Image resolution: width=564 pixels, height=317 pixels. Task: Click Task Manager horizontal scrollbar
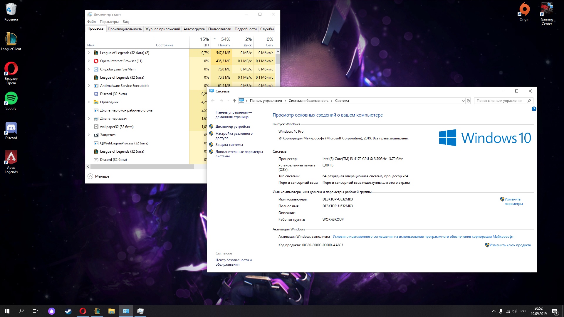click(x=142, y=166)
